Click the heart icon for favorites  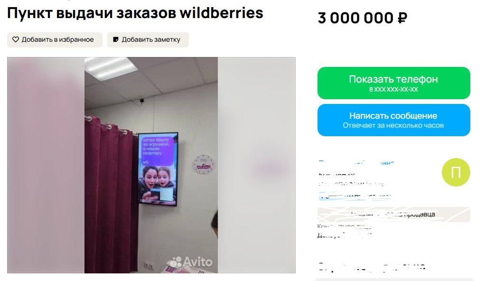(x=16, y=40)
